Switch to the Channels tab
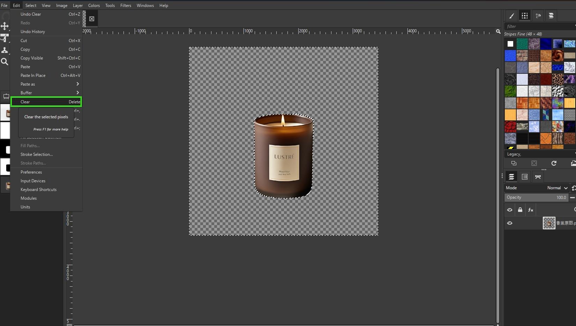This screenshot has height=326, width=576. click(525, 177)
